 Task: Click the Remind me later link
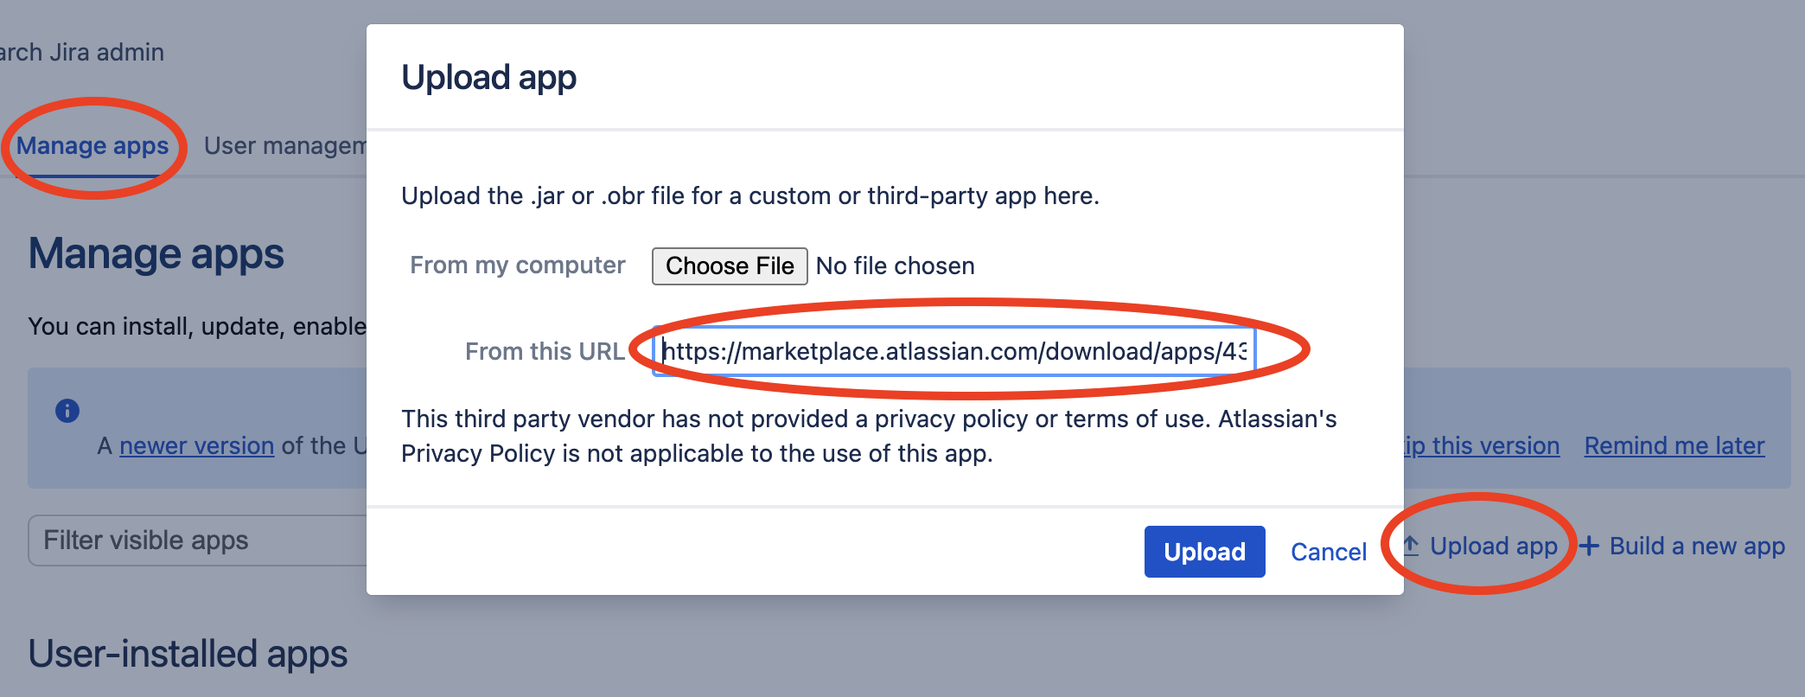[x=1674, y=445]
